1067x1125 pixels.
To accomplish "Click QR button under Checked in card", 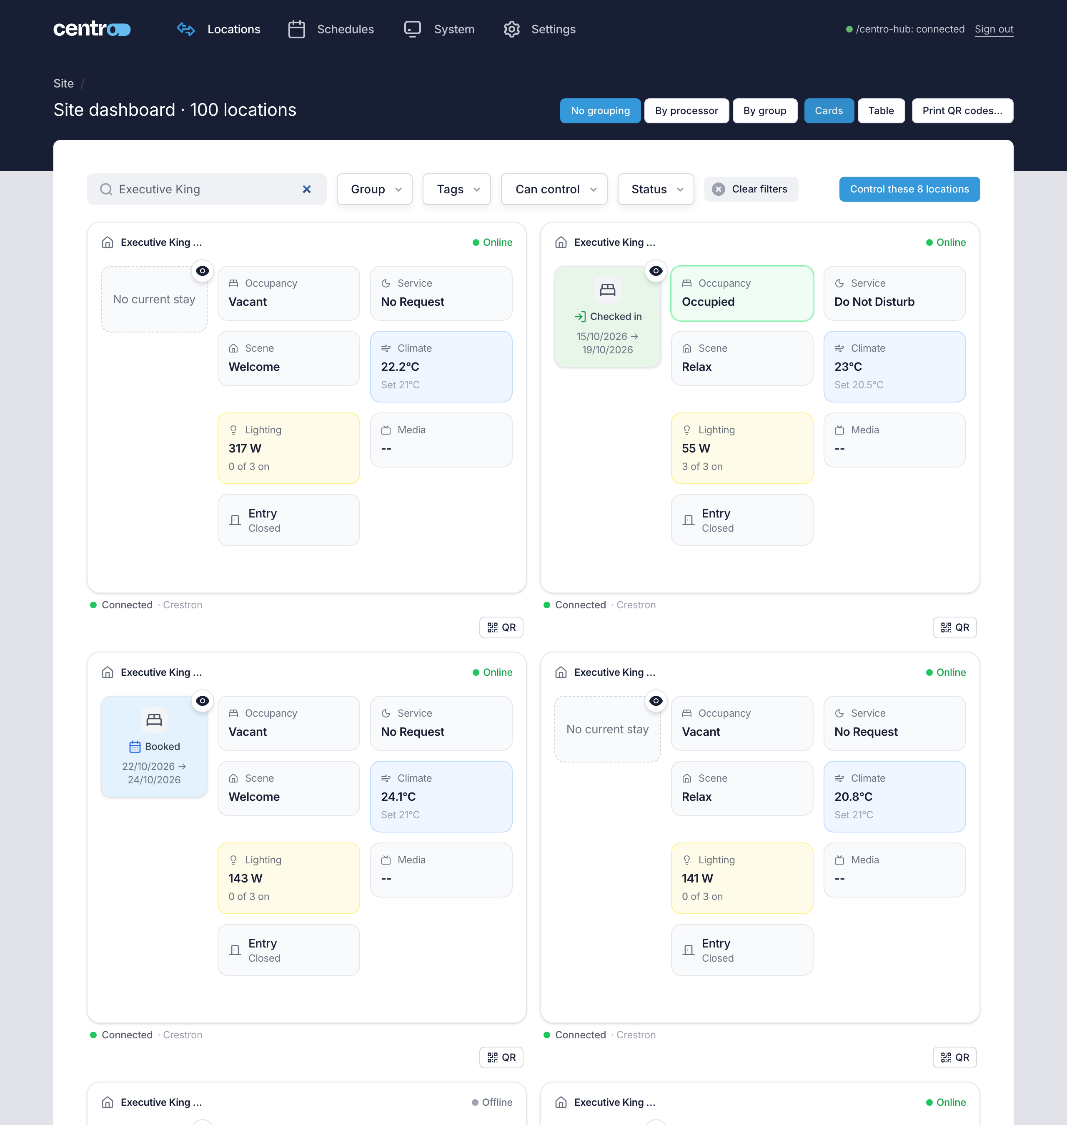I will [x=954, y=627].
